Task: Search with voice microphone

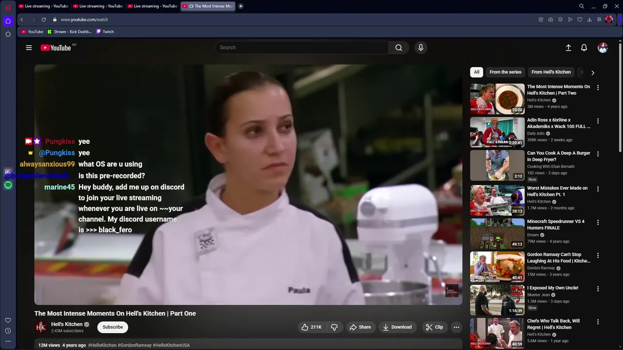Action: coord(421,48)
